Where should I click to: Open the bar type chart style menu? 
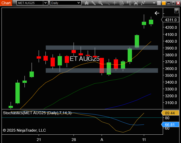pyautogui.click(x=86, y=3)
